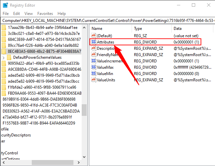Open the Help menu
Viewport: 215px width, 166px height.
[62, 14]
